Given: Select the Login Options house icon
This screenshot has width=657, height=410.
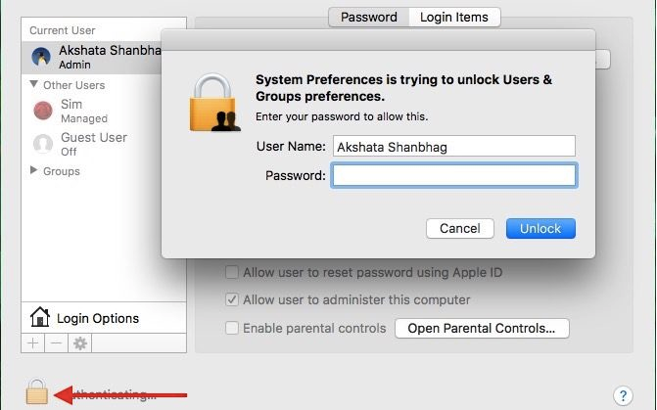Looking at the screenshot, I should point(40,317).
